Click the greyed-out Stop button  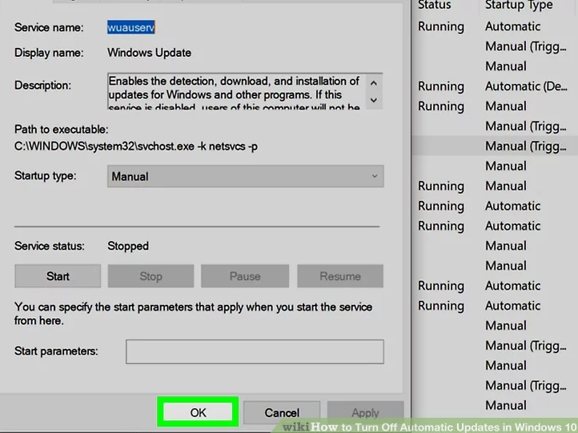(x=151, y=276)
